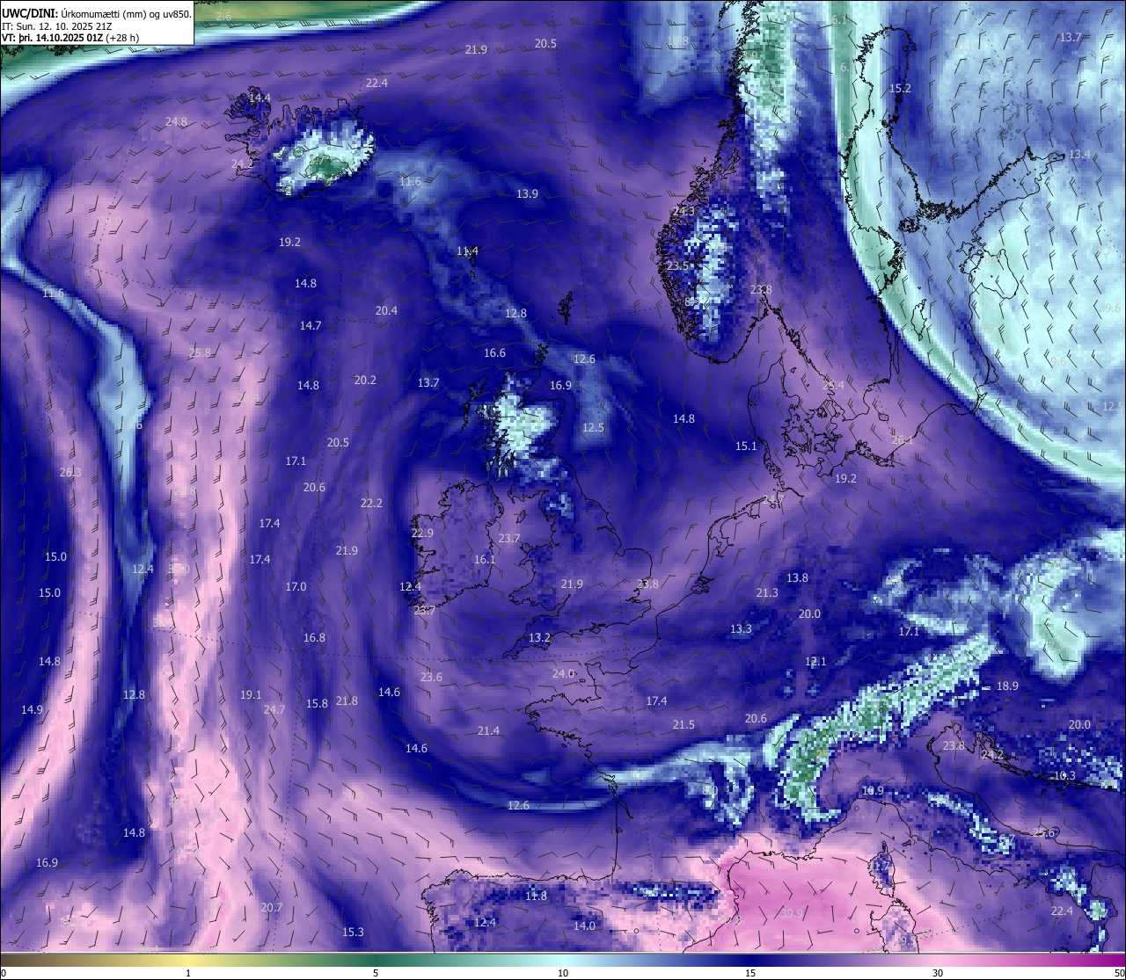Click the '16.6' value label
Viewport: 1126px width, 980px height.
pos(494,352)
